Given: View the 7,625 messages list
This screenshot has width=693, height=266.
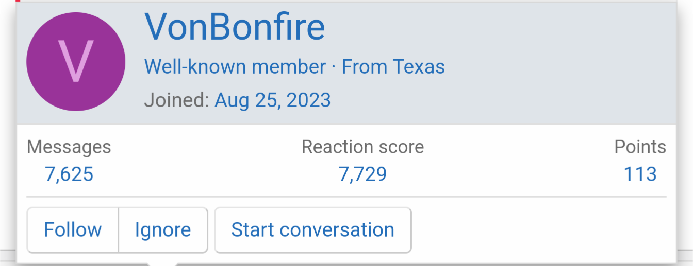Looking at the screenshot, I should coord(69,174).
